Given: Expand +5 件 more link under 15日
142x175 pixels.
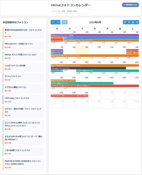Looking at the screenshot, I should click(65, 71).
